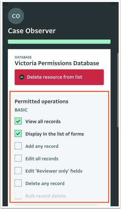Screen dimensions: 121x209
Task: Click the green bar under Case Observer
Action: pos(59,42)
